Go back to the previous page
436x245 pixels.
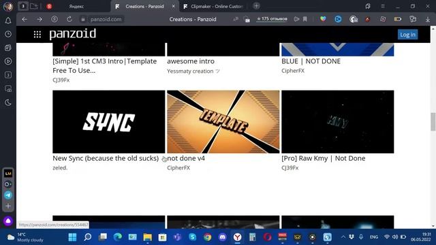[x=25, y=19]
